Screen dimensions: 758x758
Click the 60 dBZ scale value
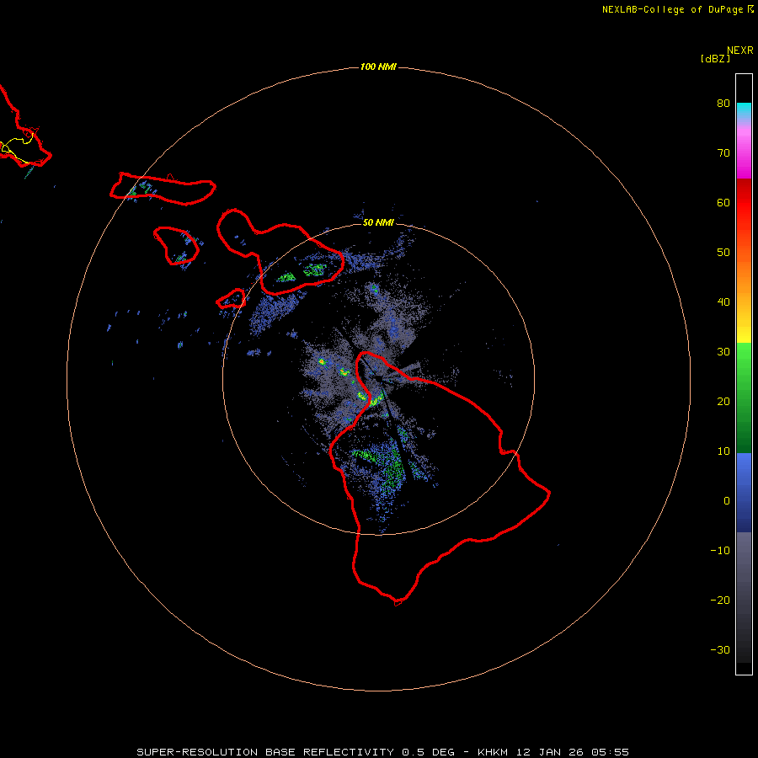(x=723, y=202)
